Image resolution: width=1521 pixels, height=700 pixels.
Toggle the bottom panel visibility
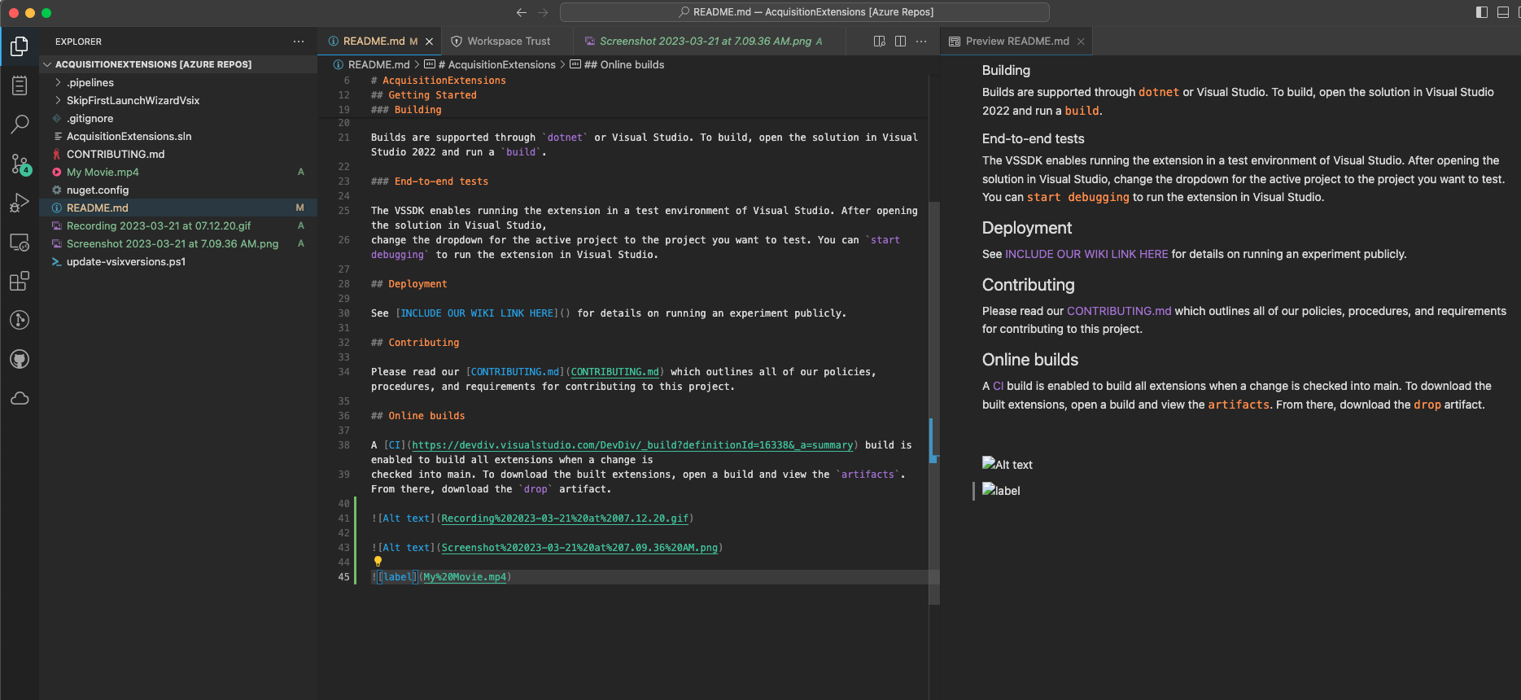click(1502, 12)
